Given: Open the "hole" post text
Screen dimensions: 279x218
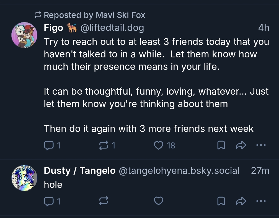Looking at the screenshot, I should pyautogui.click(x=53, y=185).
